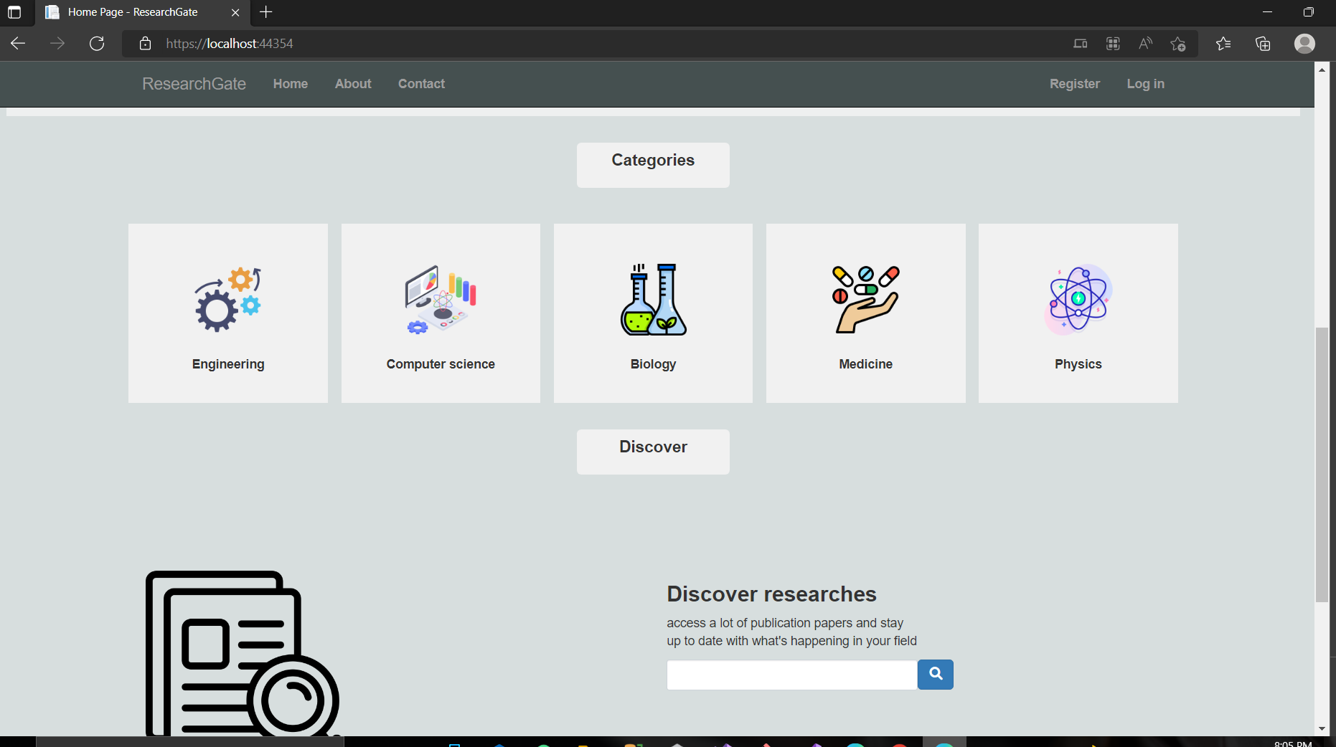Viewport: 1336px width, 747px height.
Task: Add this page to favorites via star icon
Action: tap(1177, 44)
